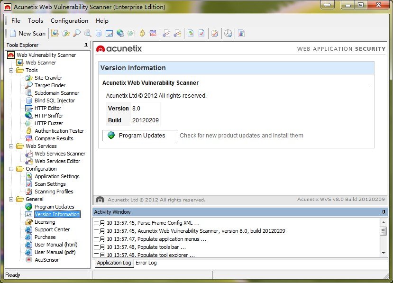Select AcuSensor in the tree
393x283 pixels.
(x=46, y=260)
